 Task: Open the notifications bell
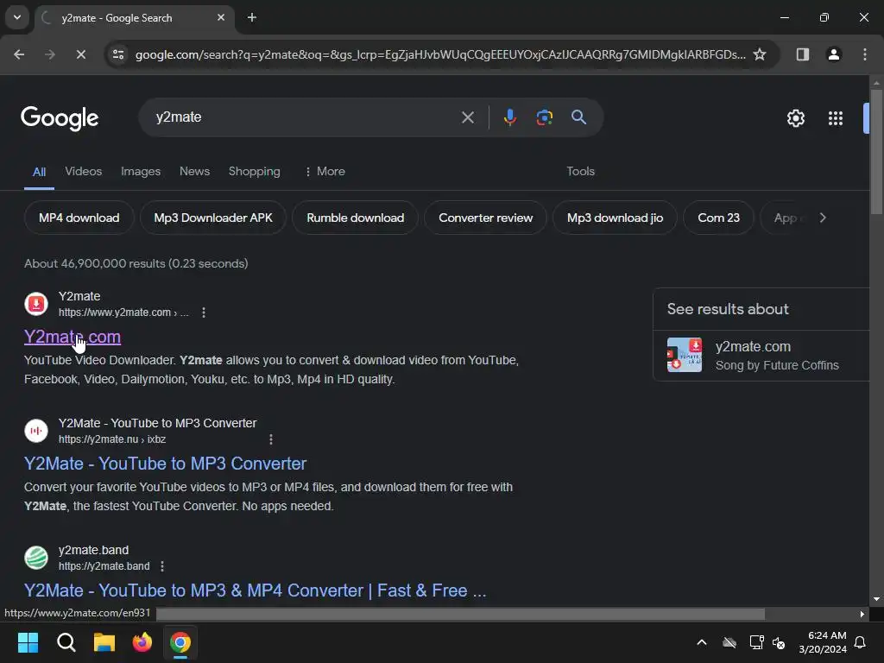click(x=861, y=642)
